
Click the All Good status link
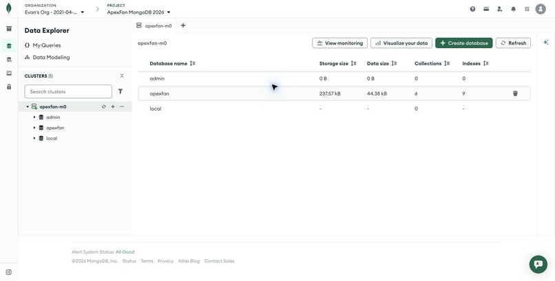point(125,252)
